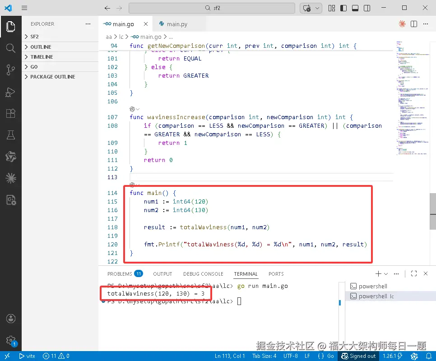Switch to the PORTS panel tab
This screenshot has height=361, width=436.
click(x=276, y=274)
